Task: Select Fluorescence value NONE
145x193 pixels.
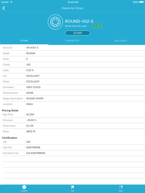Action: pos(30,93)
